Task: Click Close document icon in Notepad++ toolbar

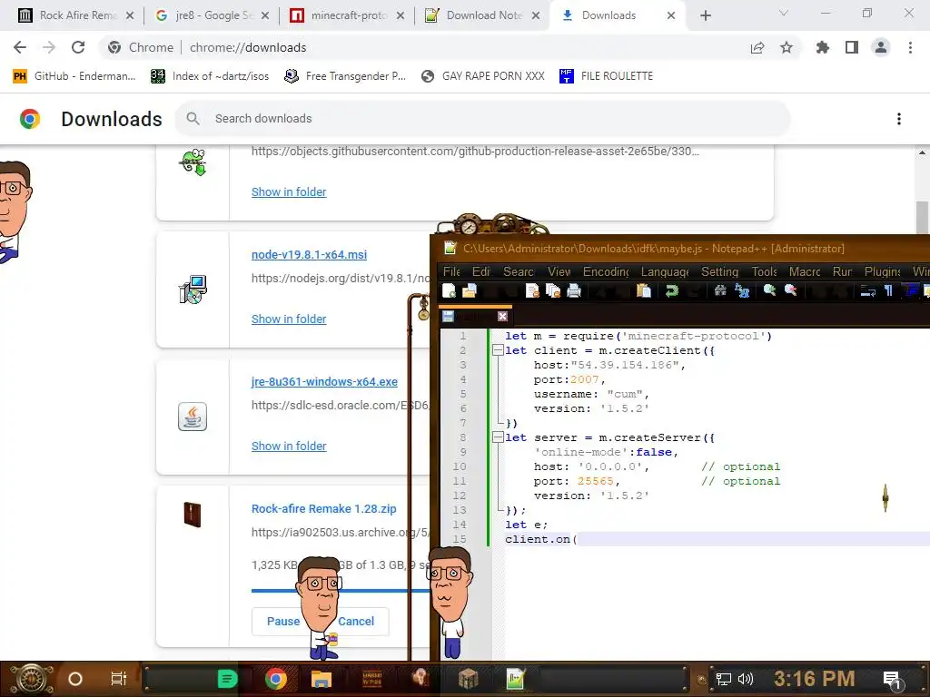Action: click(532, 290)
